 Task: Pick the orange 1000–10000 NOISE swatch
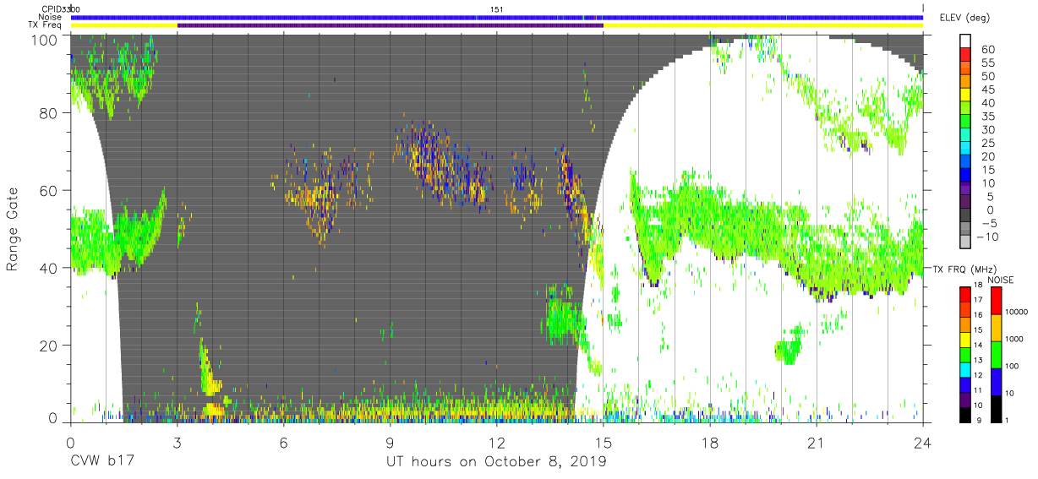click(x=998, y=328)
